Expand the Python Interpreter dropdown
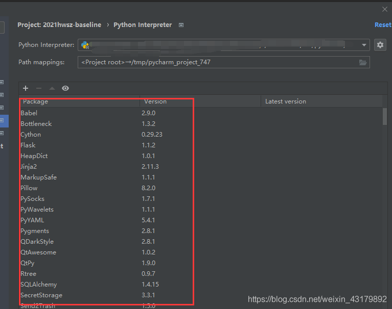 364,45
